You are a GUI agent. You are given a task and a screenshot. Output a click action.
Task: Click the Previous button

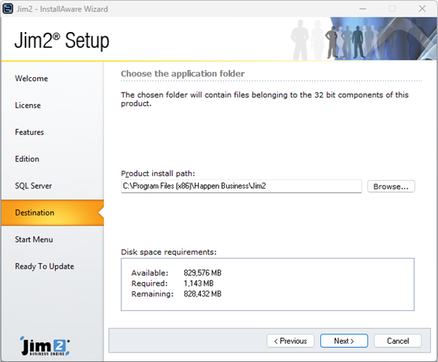291,341
